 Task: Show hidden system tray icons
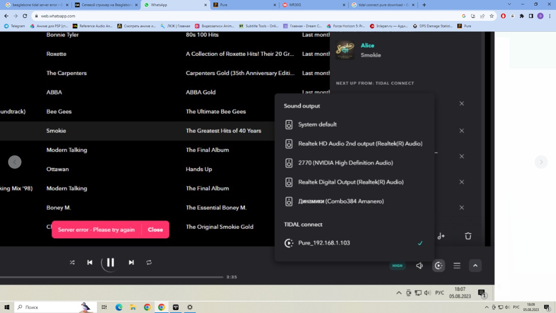click(x=487, y=307)
